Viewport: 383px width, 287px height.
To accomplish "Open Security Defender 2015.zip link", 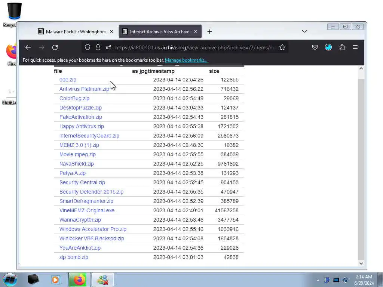I will [91, 192].
